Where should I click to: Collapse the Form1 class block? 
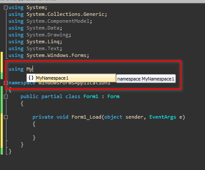point(6,96)
